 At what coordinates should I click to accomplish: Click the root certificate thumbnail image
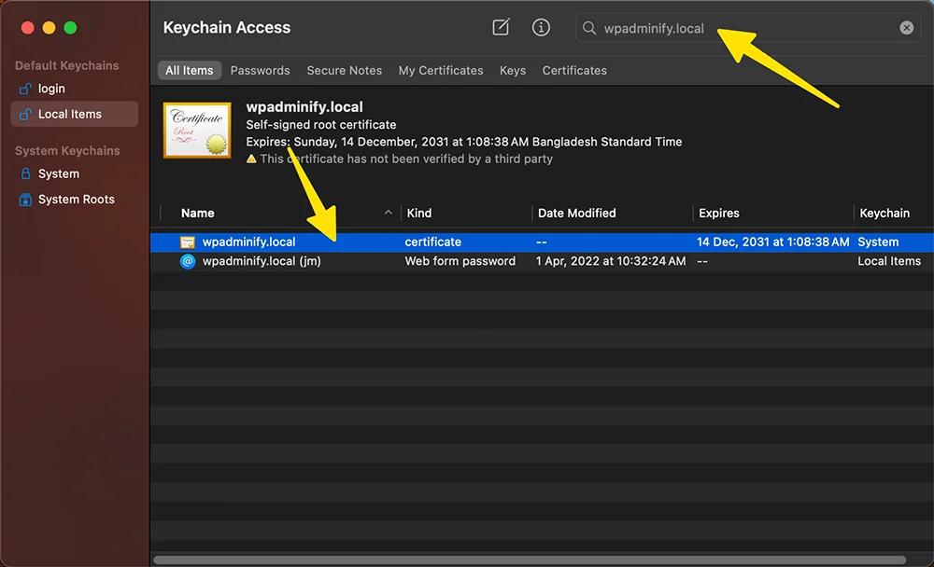click(x=197, y=131)
